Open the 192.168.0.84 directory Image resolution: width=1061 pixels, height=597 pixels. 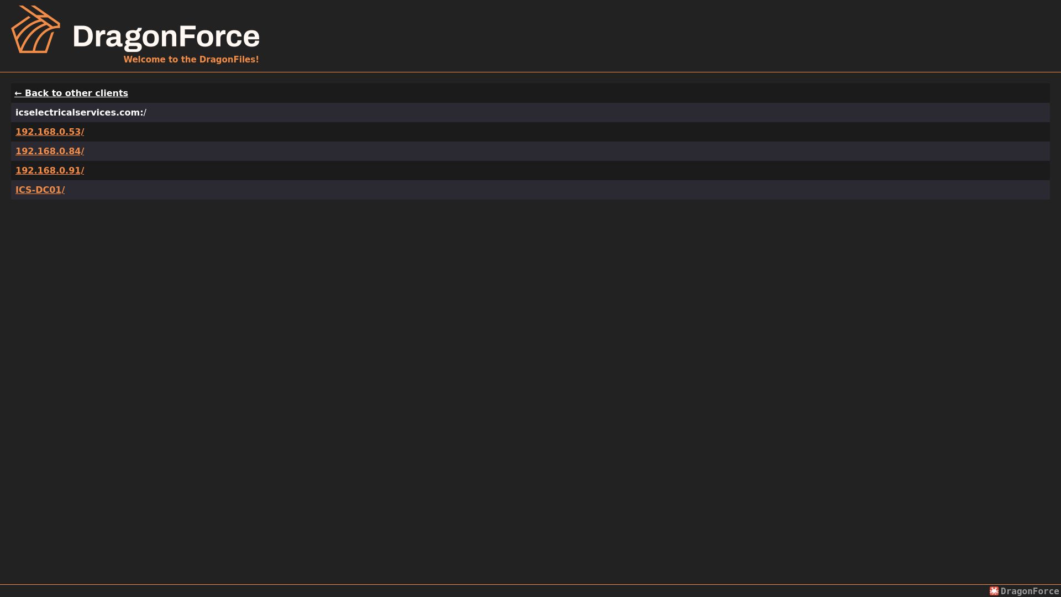(x=50, y=151)
